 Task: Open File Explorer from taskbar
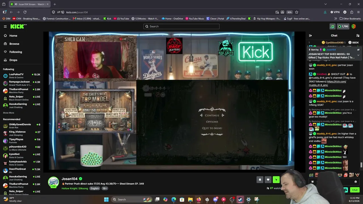(x=190, y=199)
